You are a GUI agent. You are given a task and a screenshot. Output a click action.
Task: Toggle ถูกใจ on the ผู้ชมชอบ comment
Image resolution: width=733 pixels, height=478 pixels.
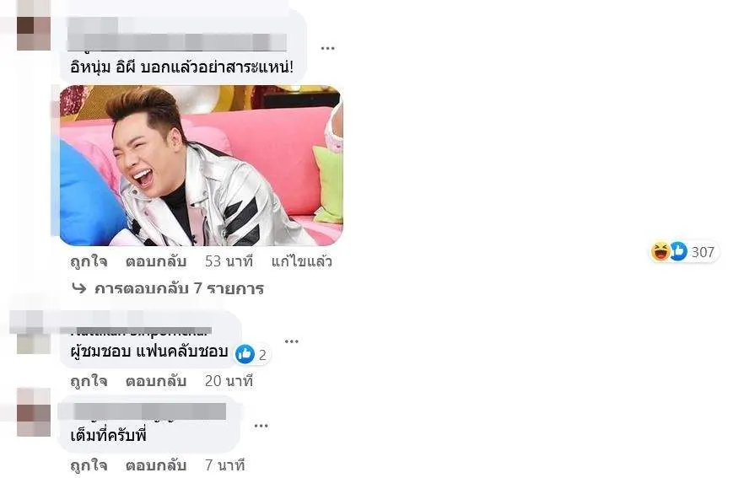pyautogui.click(x=89, y=381)
